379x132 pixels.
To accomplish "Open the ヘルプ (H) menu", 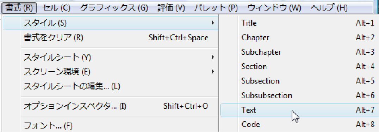I will 329,8.
